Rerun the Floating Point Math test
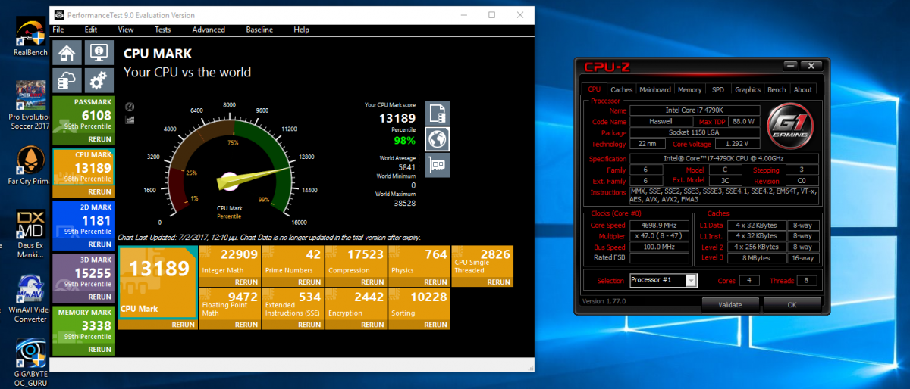Screen dimensions: 910x389 tap(245, 325)
